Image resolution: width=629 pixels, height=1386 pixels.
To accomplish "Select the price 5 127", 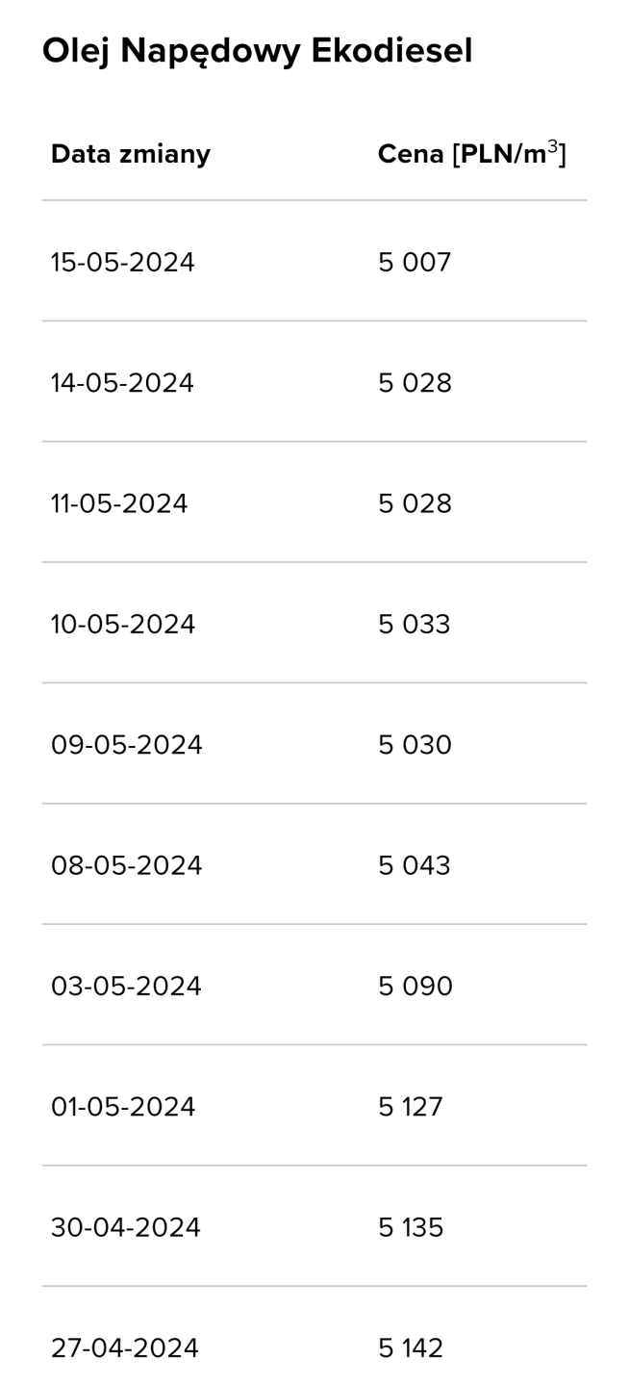I will point(411,1107).
